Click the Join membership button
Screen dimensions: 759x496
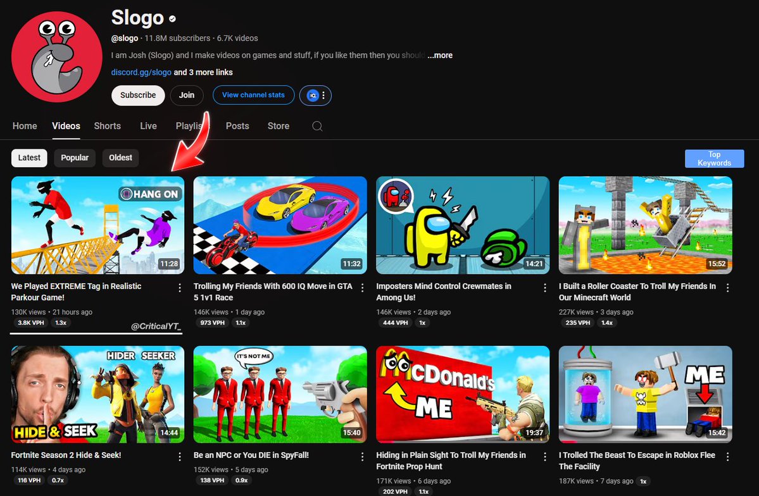coord(186,96)
